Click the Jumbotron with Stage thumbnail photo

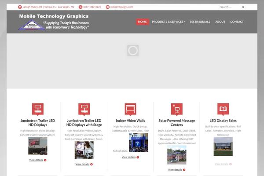pyautogui.click(x=84, y=150)
